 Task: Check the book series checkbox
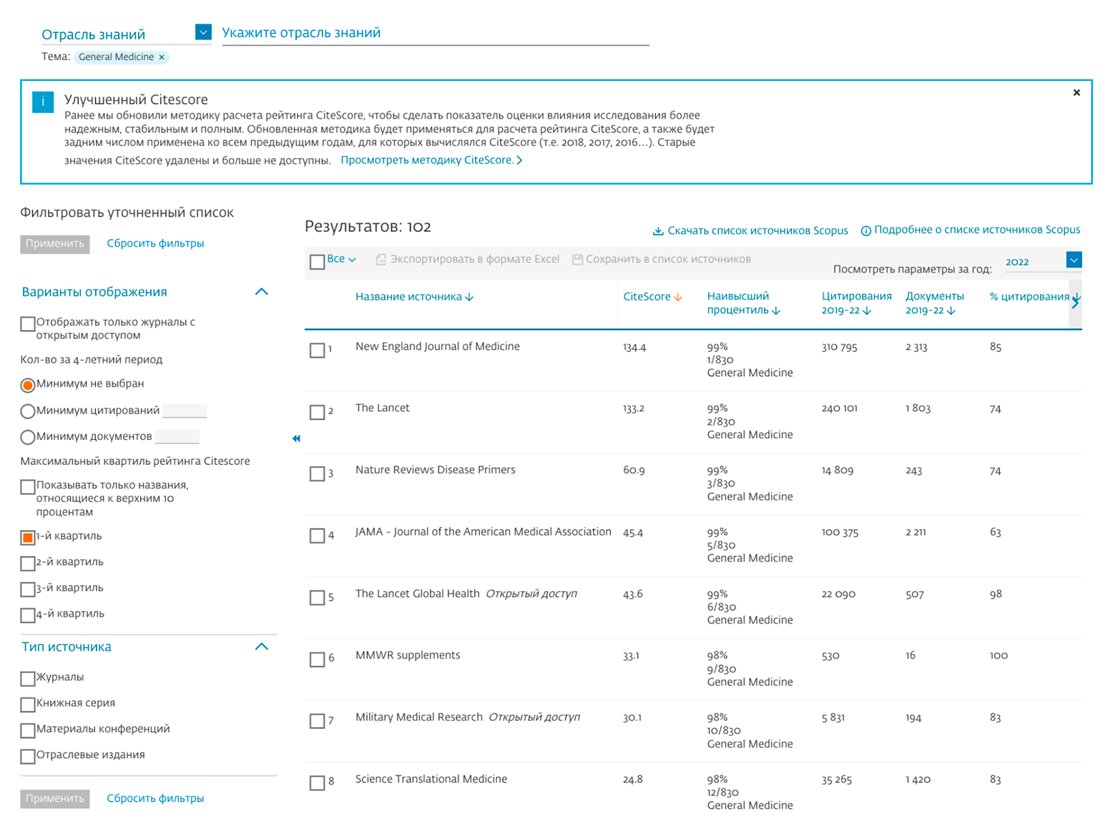(x=28, y=705)
